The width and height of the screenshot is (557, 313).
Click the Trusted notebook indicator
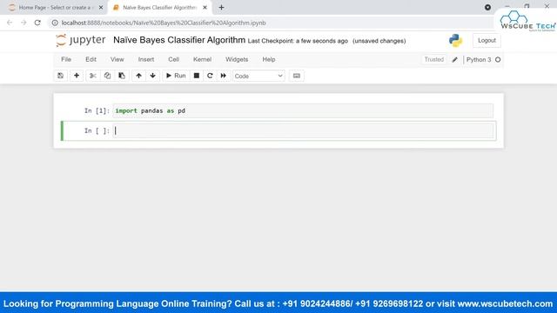click(434, 59)
